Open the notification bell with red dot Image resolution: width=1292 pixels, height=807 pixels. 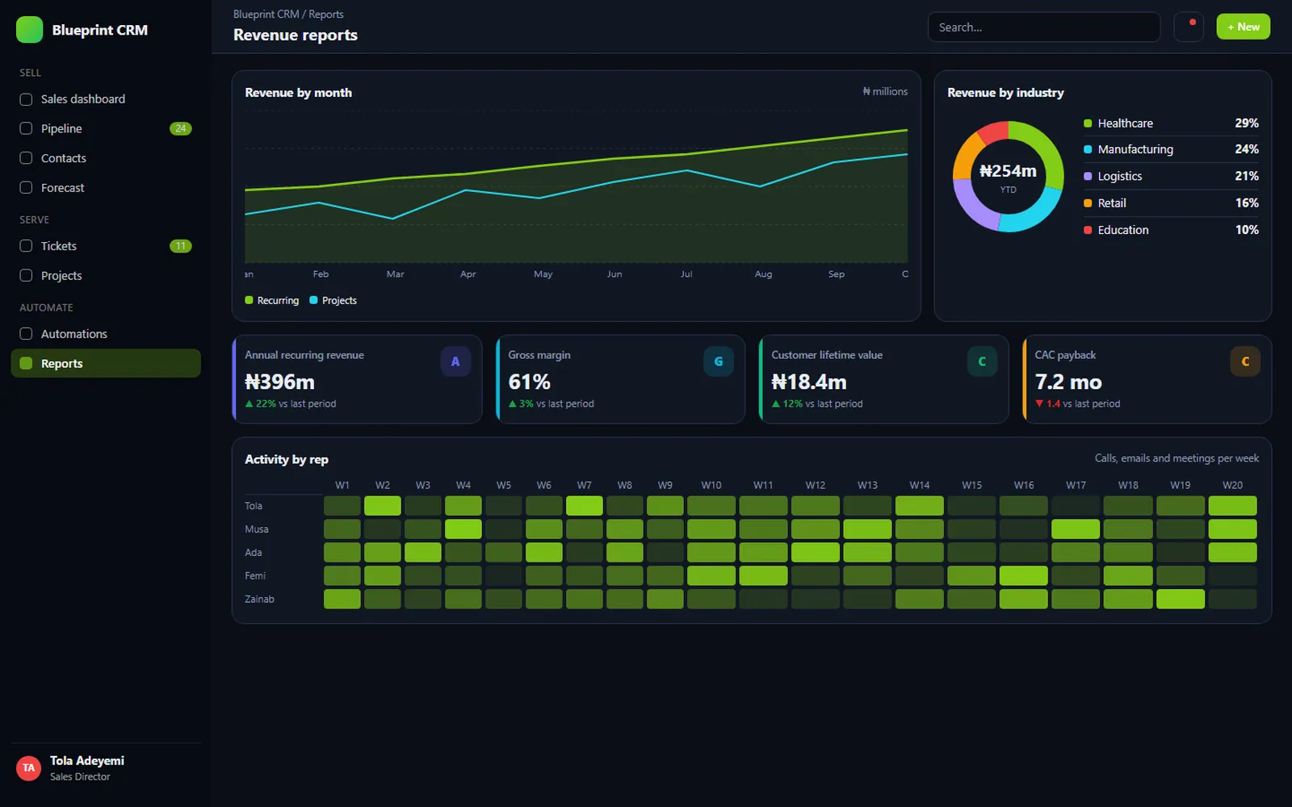coord(1189,27)
